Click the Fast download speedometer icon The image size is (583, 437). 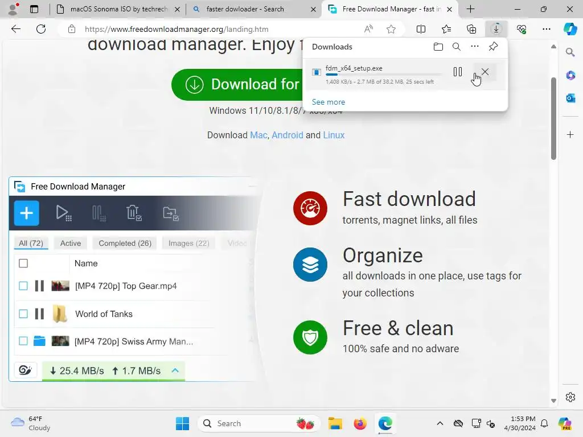(310, 208)
